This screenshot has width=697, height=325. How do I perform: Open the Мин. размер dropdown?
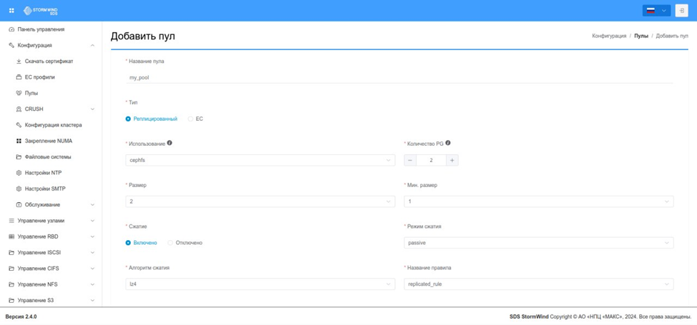click(539, 201)
